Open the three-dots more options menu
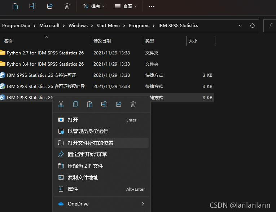Viewport: 276px width, 212px height. point(152,6)
